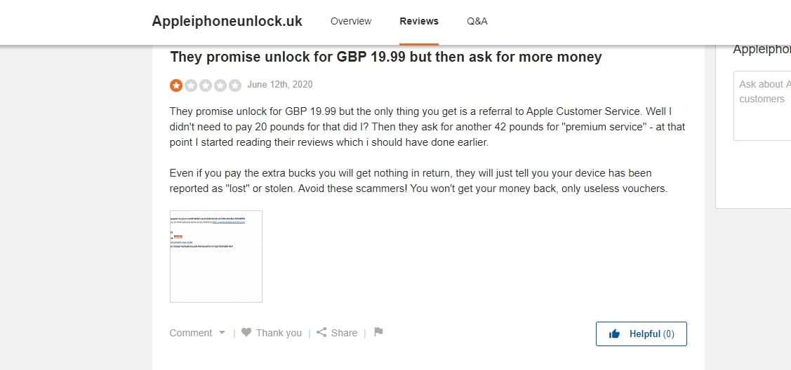
Task: Click the third gray rating star
Action: pos(206,85)
